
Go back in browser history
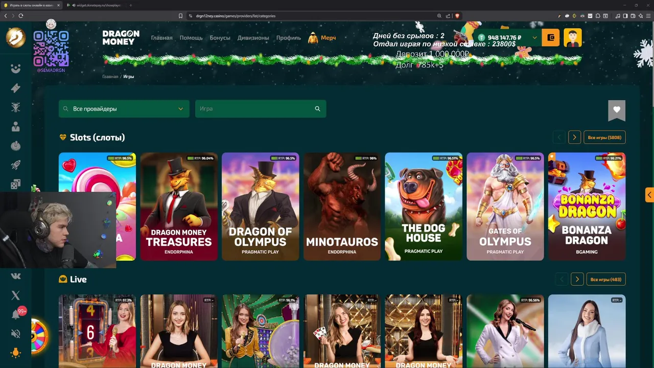(6, 16)
